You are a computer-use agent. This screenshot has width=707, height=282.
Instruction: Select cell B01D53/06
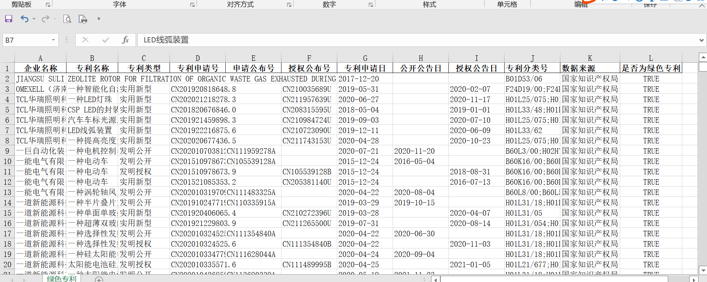click(x=532, y=79)
